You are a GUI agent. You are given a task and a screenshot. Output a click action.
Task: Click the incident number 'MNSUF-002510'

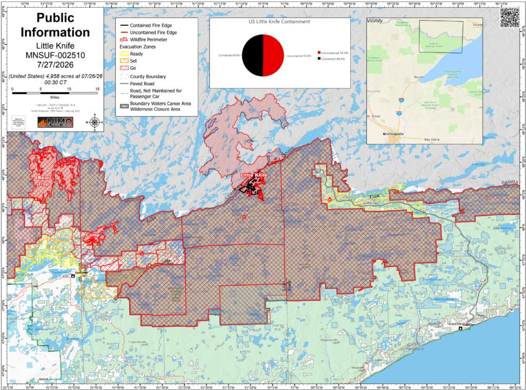click(55, 55)
